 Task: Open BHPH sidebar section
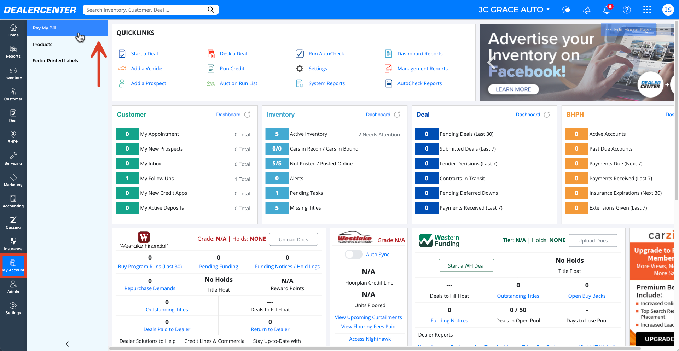(13, 137)
